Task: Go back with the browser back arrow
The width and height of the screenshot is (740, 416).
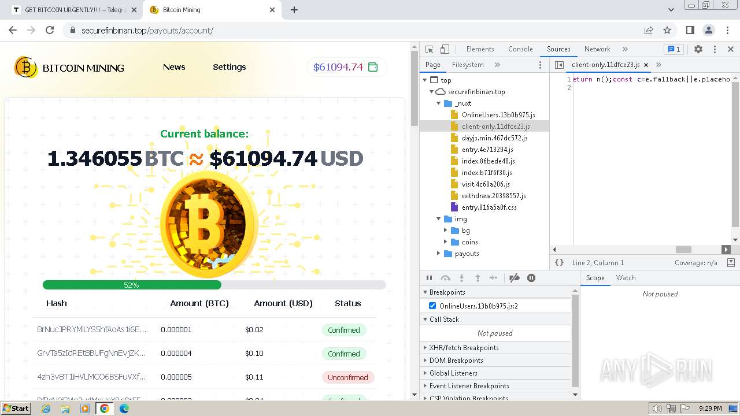Action: coord(13,30)
